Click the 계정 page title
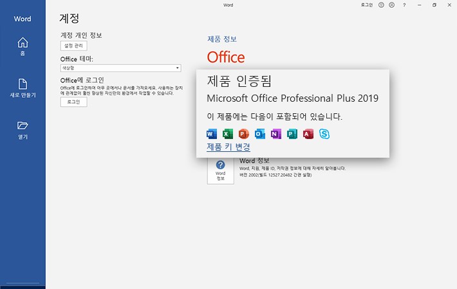Viewport: 457px width, 289px height. pyautogui.click(x=70, y=19)
